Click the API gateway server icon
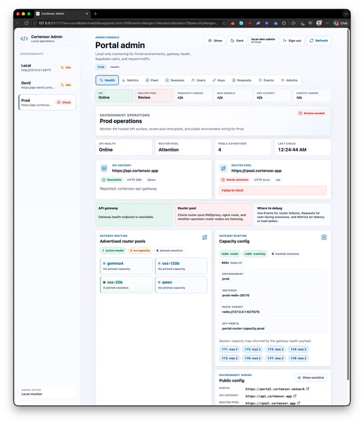364x424 pixels. click(x=103, y=168)
